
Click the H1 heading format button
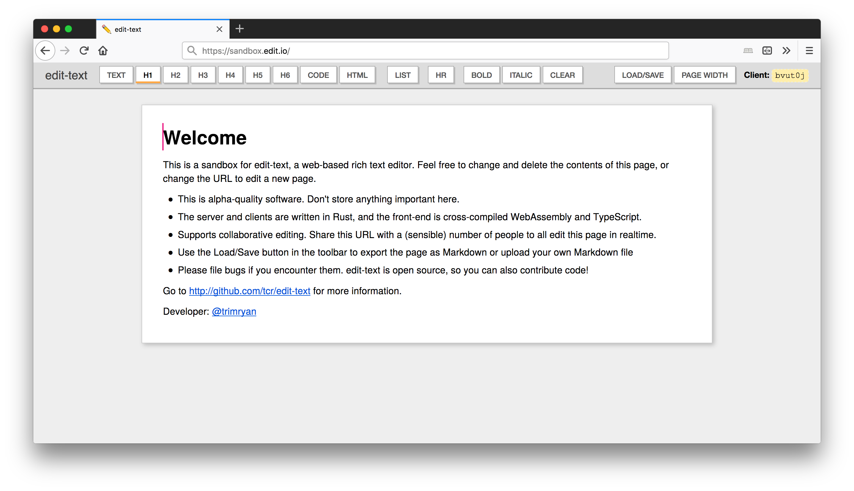tap(147, 74)
